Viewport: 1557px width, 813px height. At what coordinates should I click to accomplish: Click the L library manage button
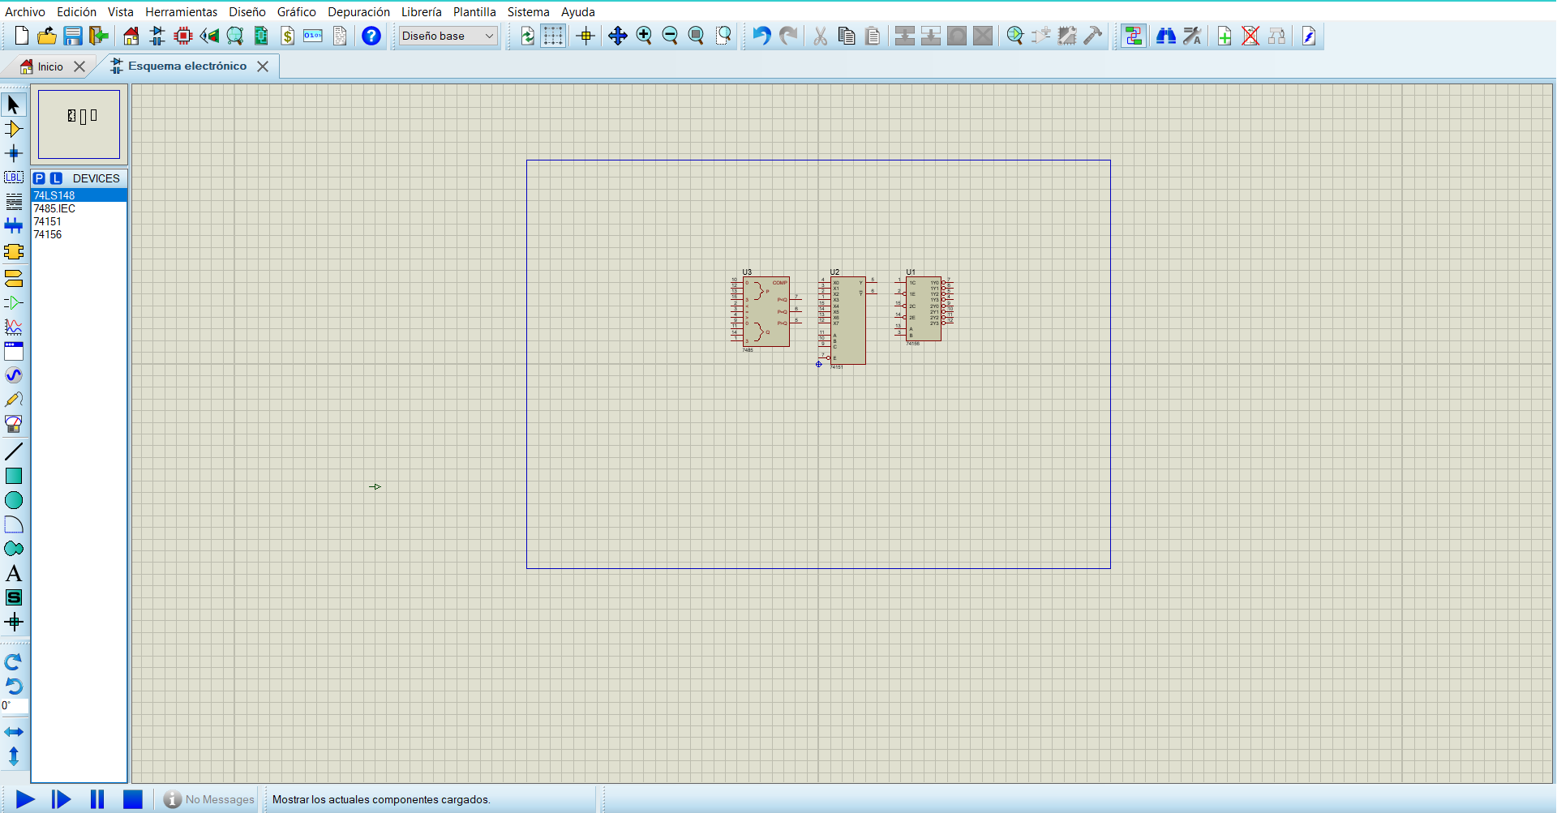pos(56,178)
